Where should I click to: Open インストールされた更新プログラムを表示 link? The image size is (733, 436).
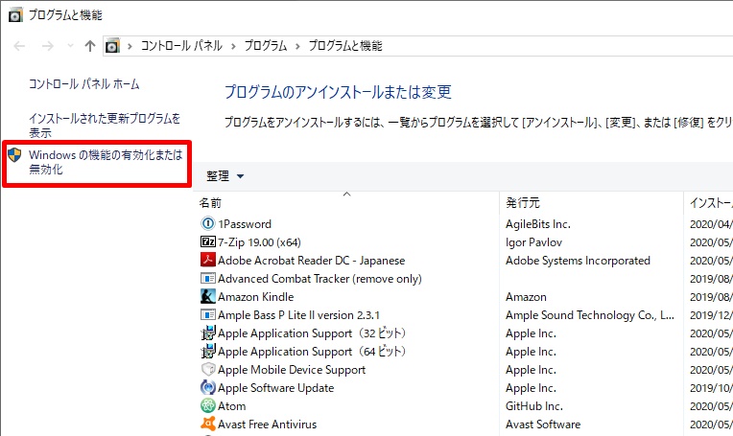105,126
